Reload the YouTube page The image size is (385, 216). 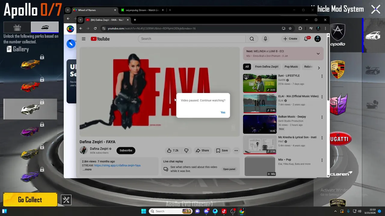point(95,28)
